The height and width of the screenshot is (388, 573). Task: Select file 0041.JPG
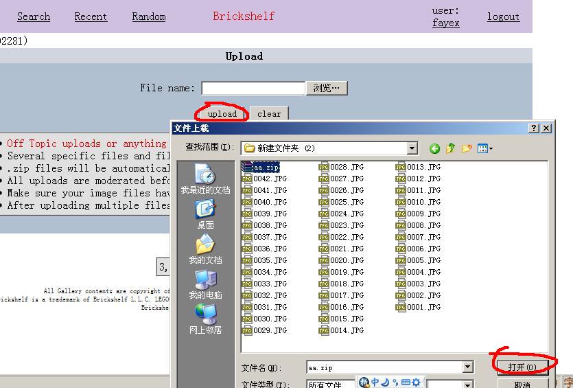265,190
